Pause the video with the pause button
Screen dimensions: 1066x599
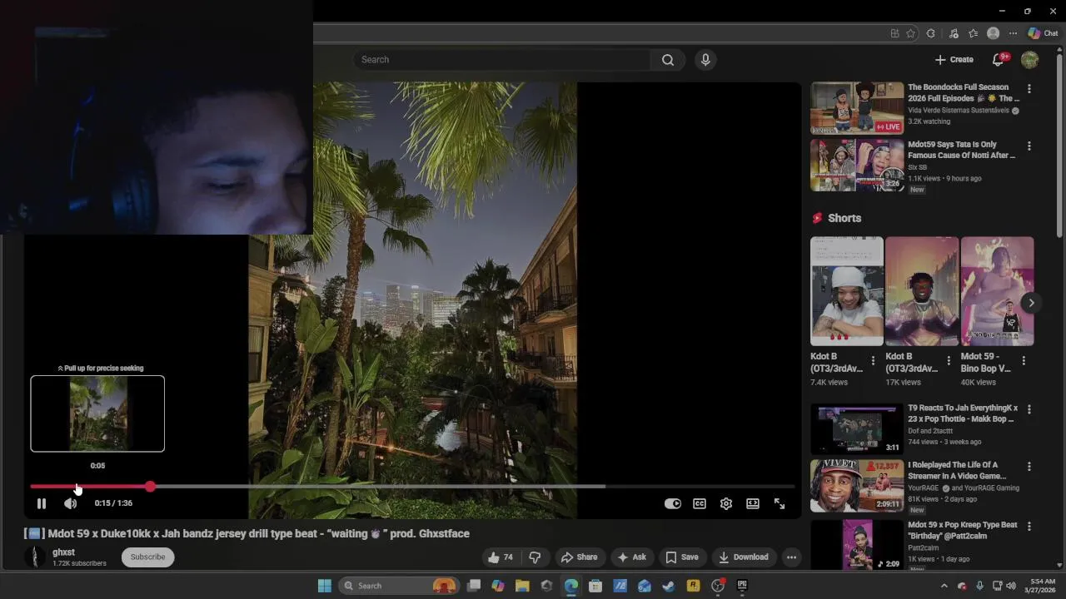coord(41,503)
